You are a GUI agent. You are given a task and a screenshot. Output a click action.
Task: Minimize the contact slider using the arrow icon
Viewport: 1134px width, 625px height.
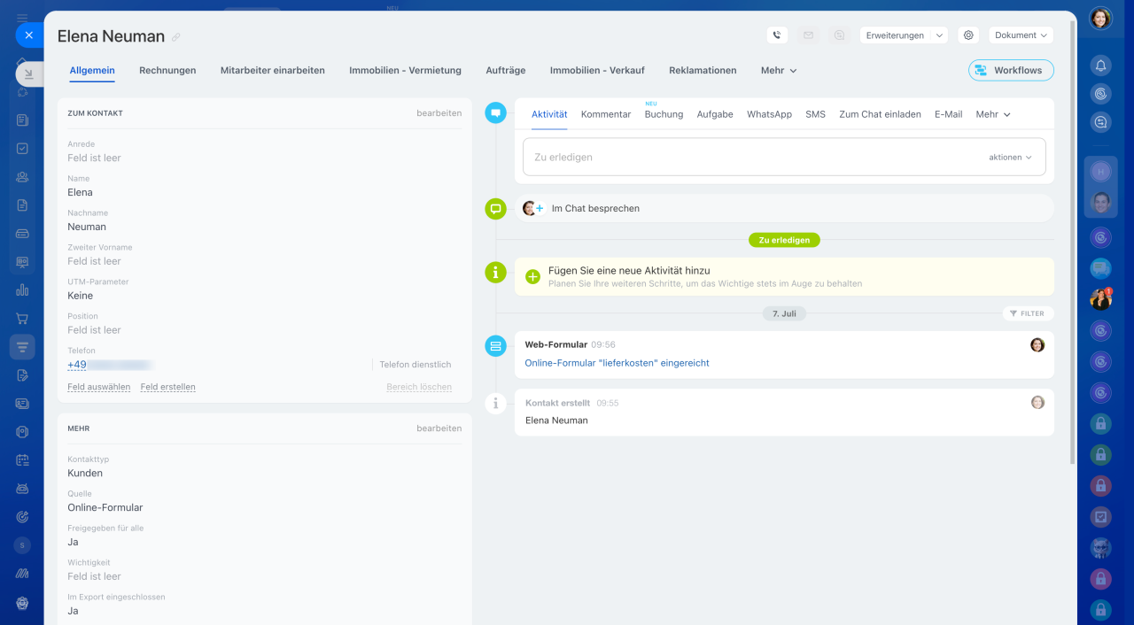(28, 74)
